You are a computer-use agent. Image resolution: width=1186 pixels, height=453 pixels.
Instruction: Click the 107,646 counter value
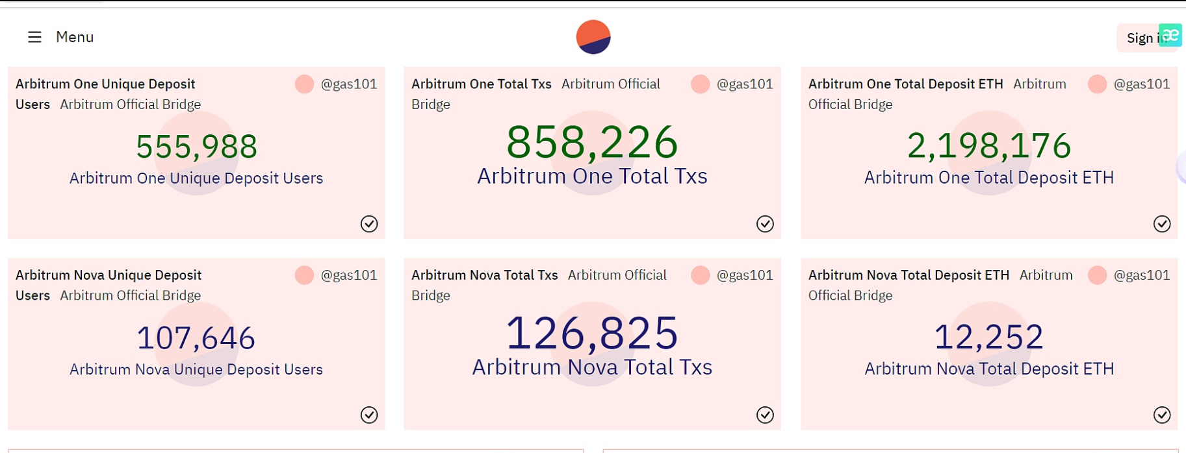(196, 337)
